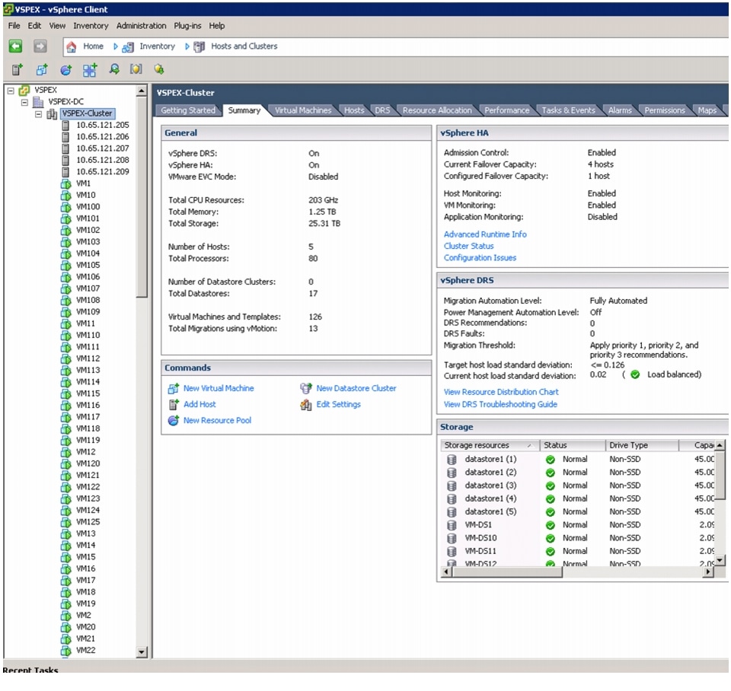Open the Virtual Machines tab
This screenshot has width=731, height=691.
click(x=302, y=110)
